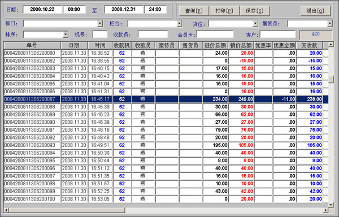The height and width of the screenshot is (217, 339).
Task: Click the 66.00 purchase total cell
Action: point(215,115)
